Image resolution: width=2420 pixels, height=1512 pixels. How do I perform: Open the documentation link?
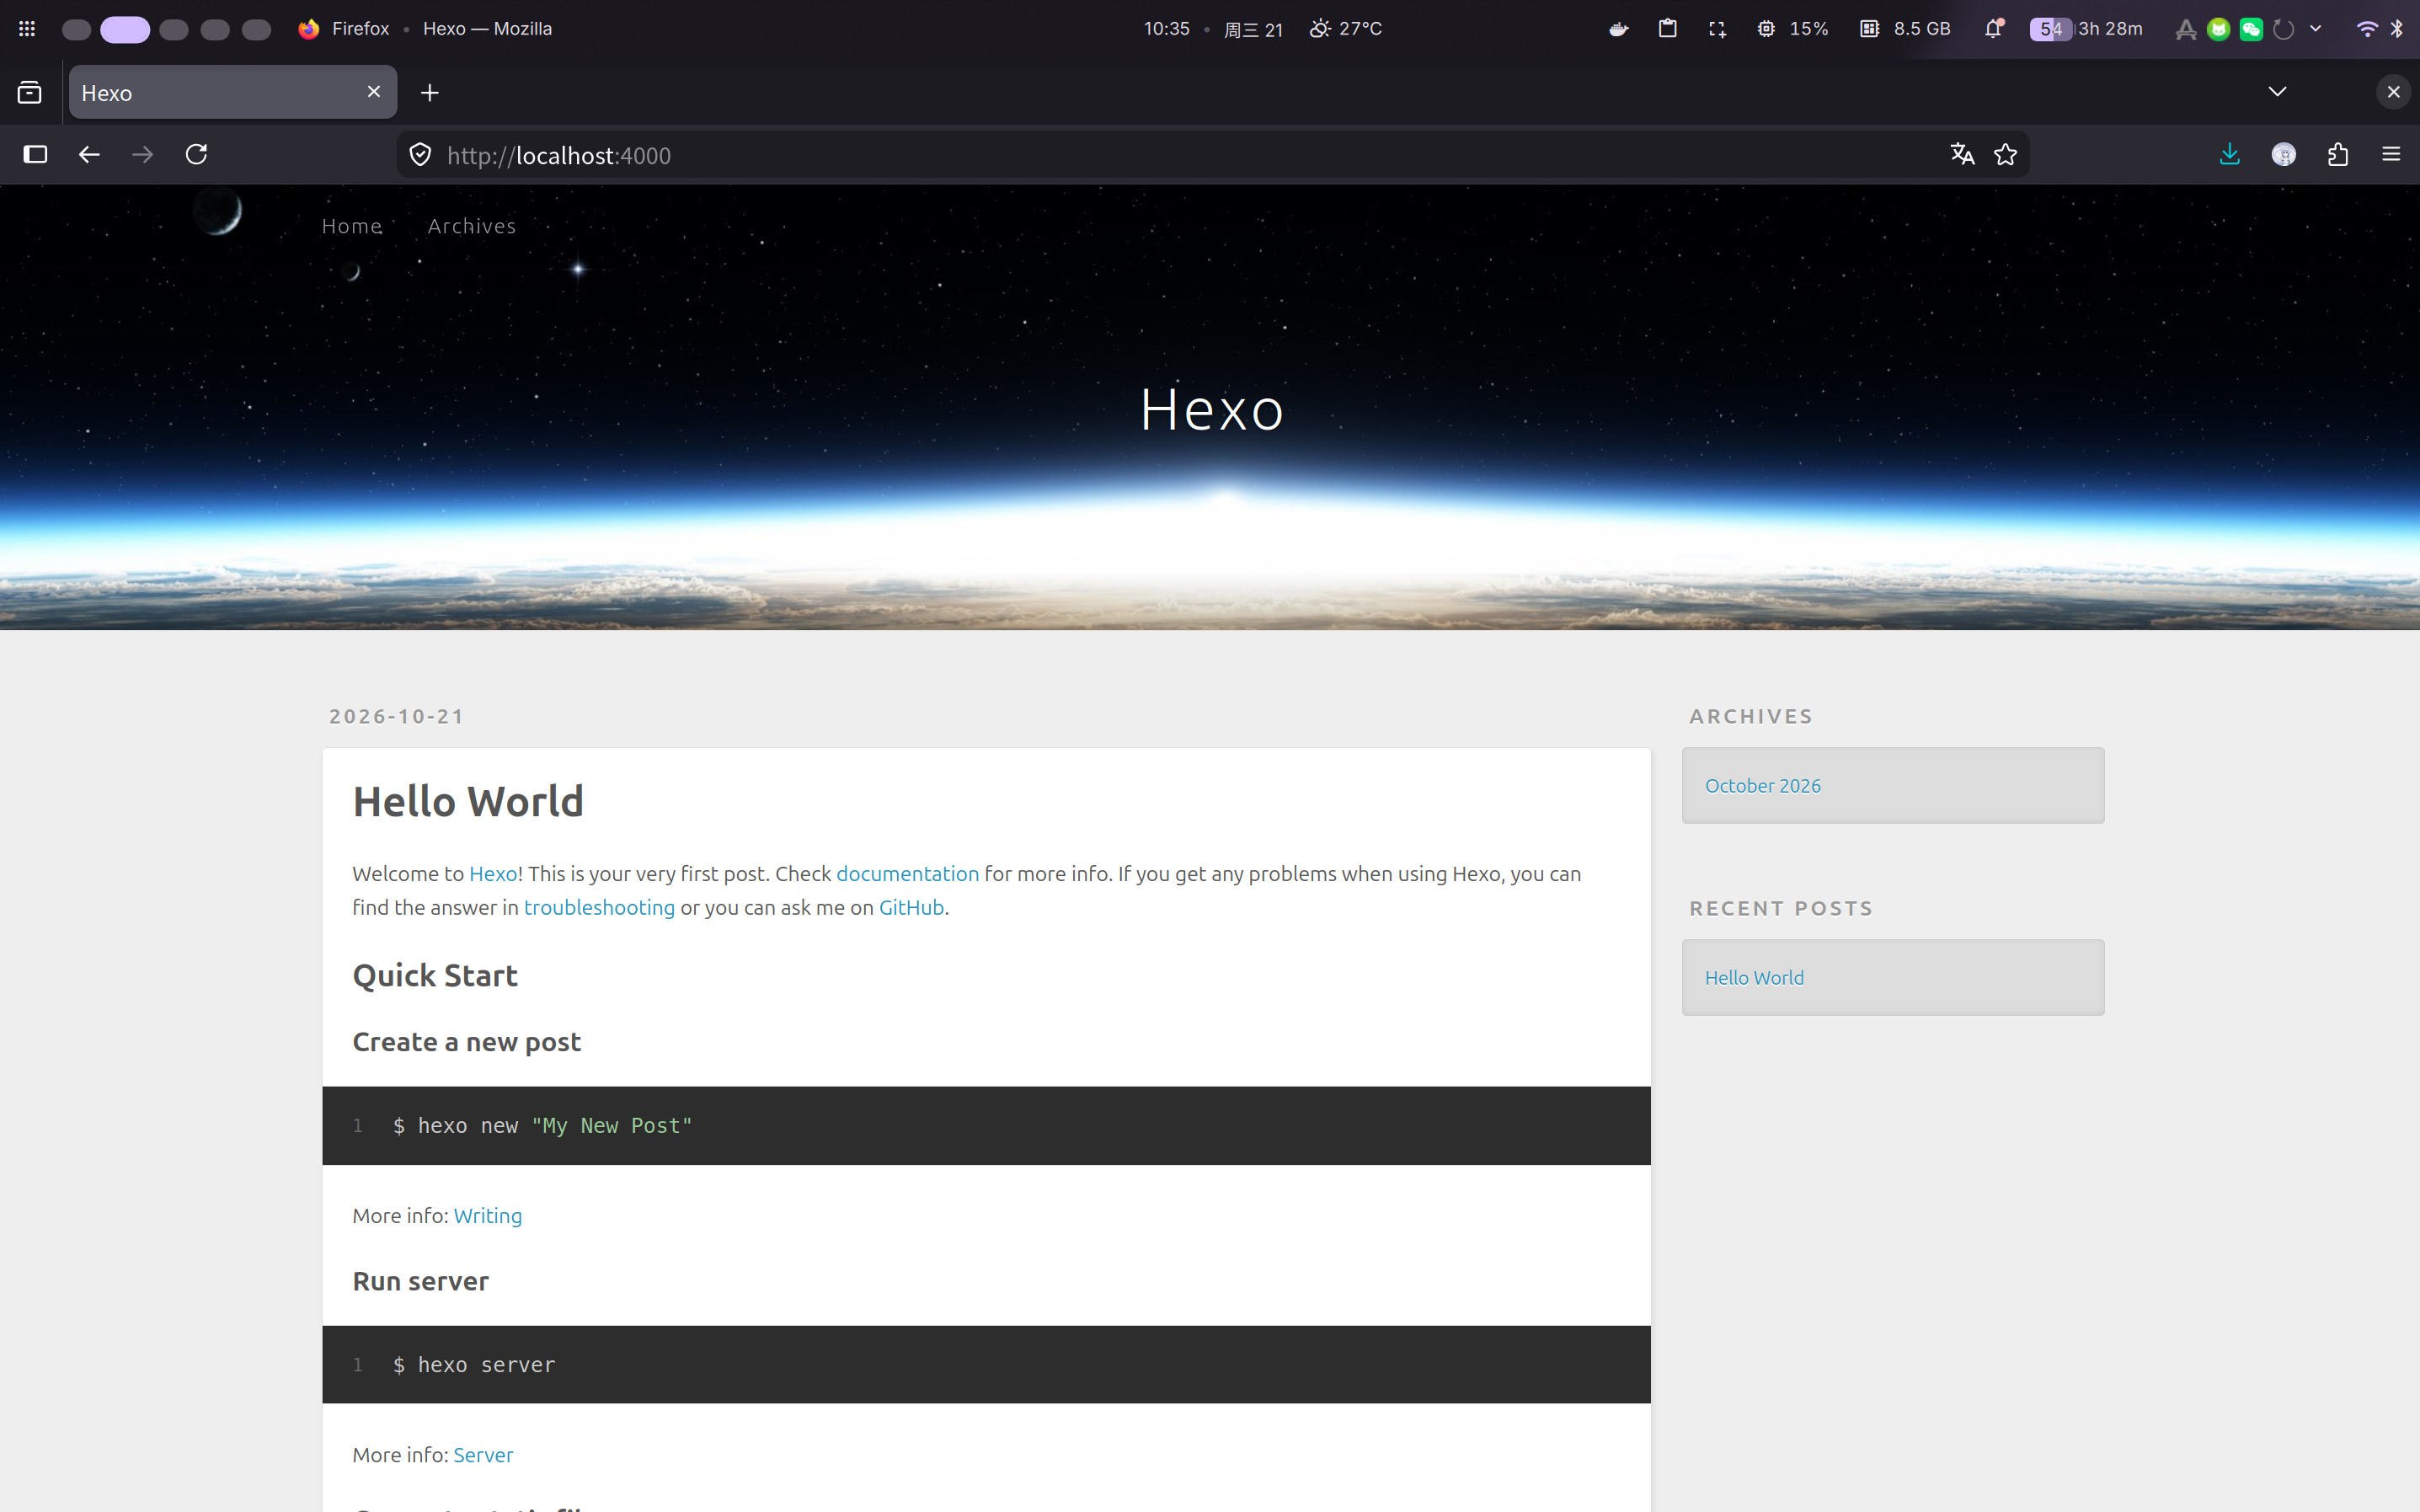pyautogui.click(x=907, y=873)
